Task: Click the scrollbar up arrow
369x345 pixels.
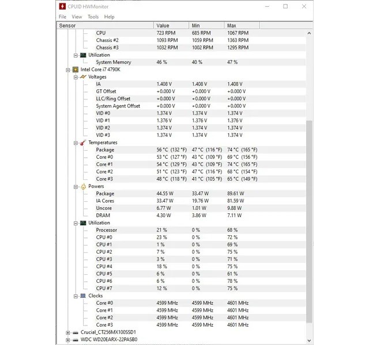Action: click(309, 33)
